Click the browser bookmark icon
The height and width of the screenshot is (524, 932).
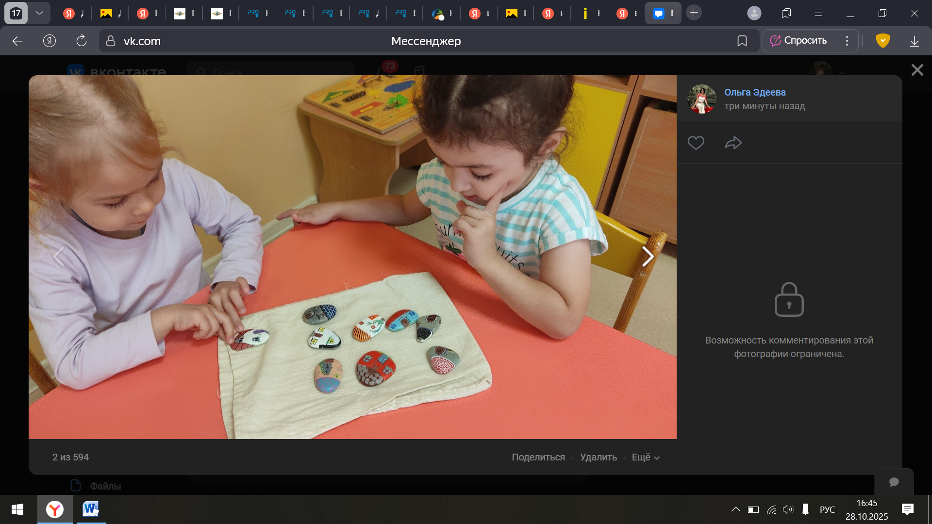coord(742,41)
